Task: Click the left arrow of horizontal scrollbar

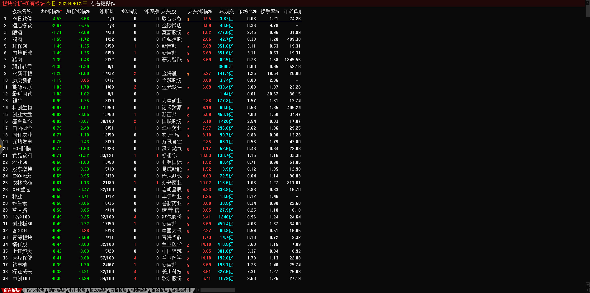Action: [x=198, y=290]
